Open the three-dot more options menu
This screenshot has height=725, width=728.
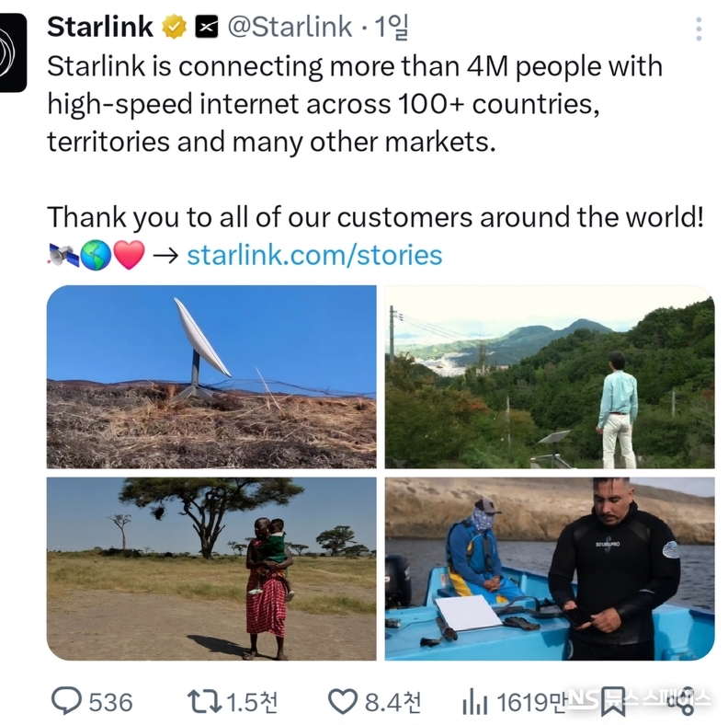click(699, 29)
